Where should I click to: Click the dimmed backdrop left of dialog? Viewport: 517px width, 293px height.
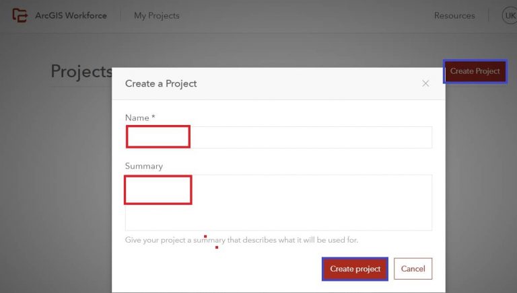(56, 184)
